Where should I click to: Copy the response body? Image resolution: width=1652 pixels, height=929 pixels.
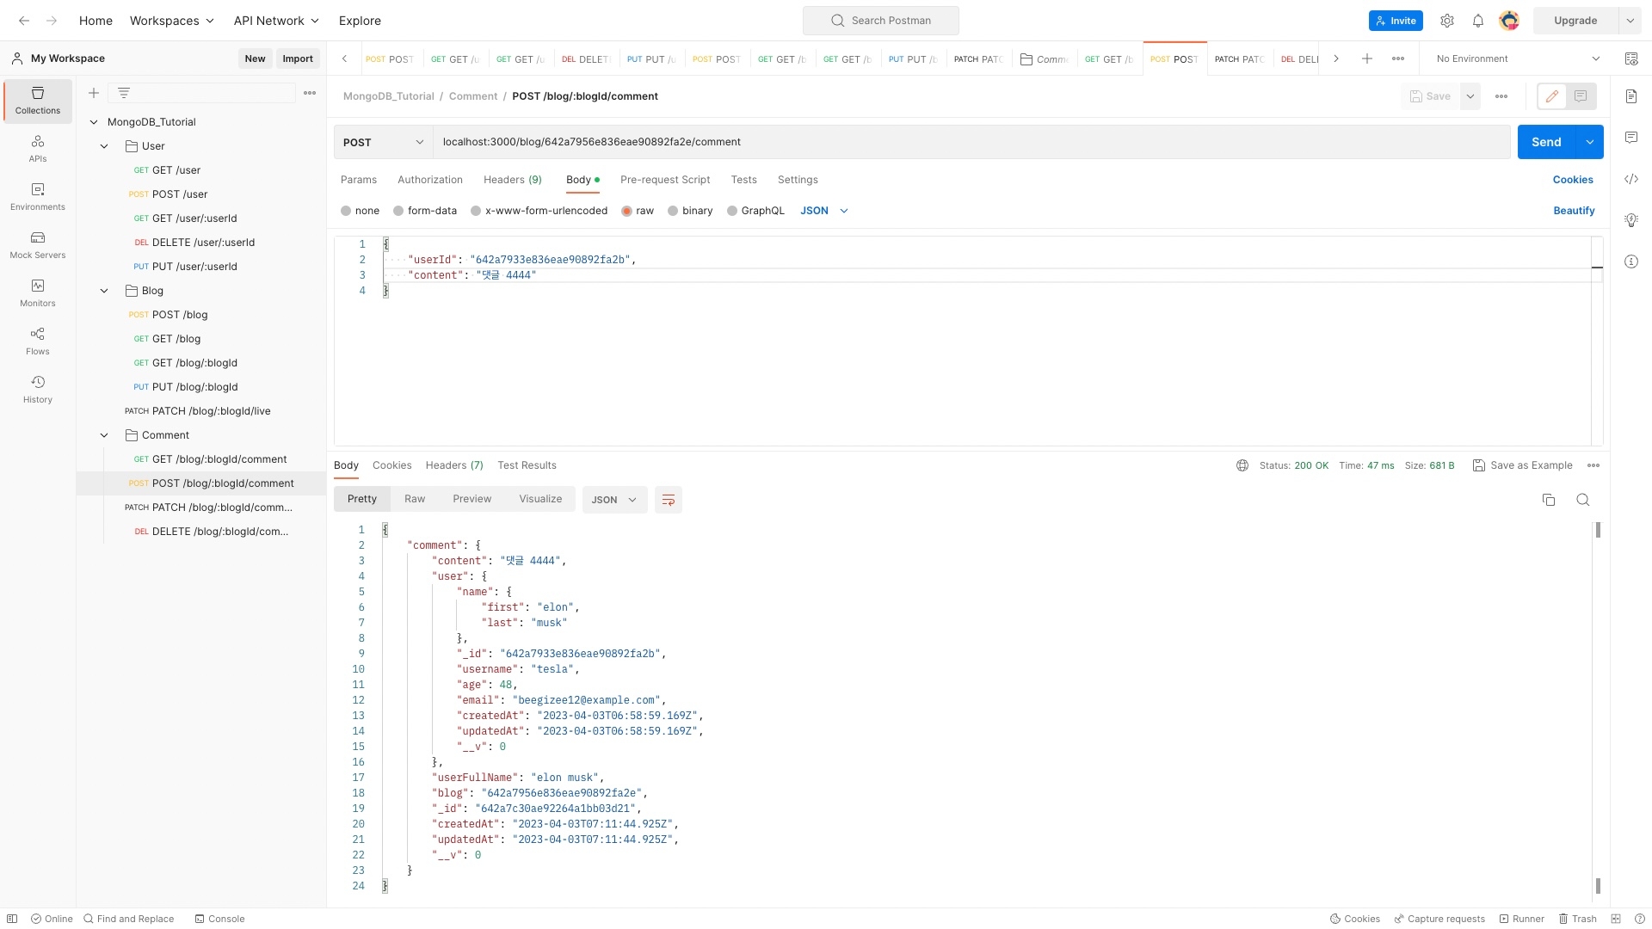point(1549,500)
